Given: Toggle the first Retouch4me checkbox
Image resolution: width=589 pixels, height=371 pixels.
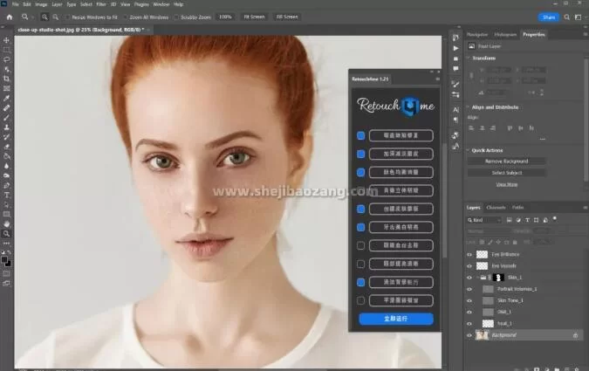Looking at the screenshot, I should 361,136.
